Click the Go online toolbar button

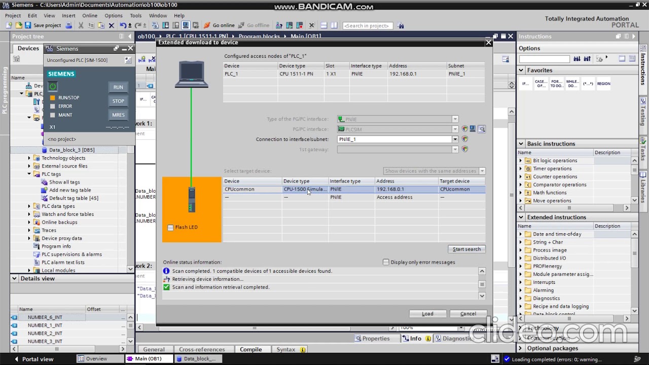pyautogui.click(x=219, y=25)
